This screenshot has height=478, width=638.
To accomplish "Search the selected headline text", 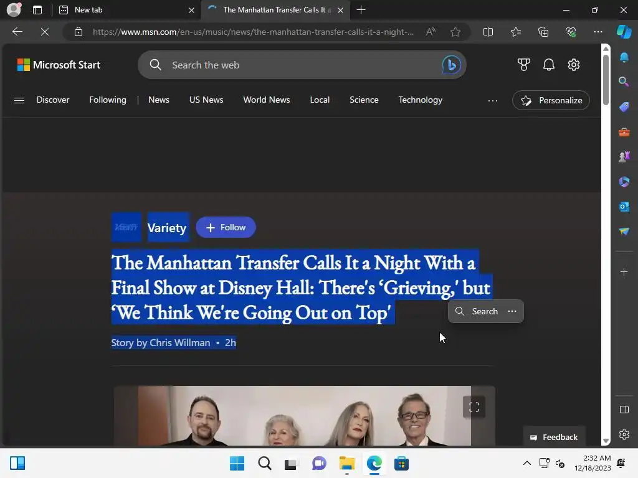I will (477, 311).
